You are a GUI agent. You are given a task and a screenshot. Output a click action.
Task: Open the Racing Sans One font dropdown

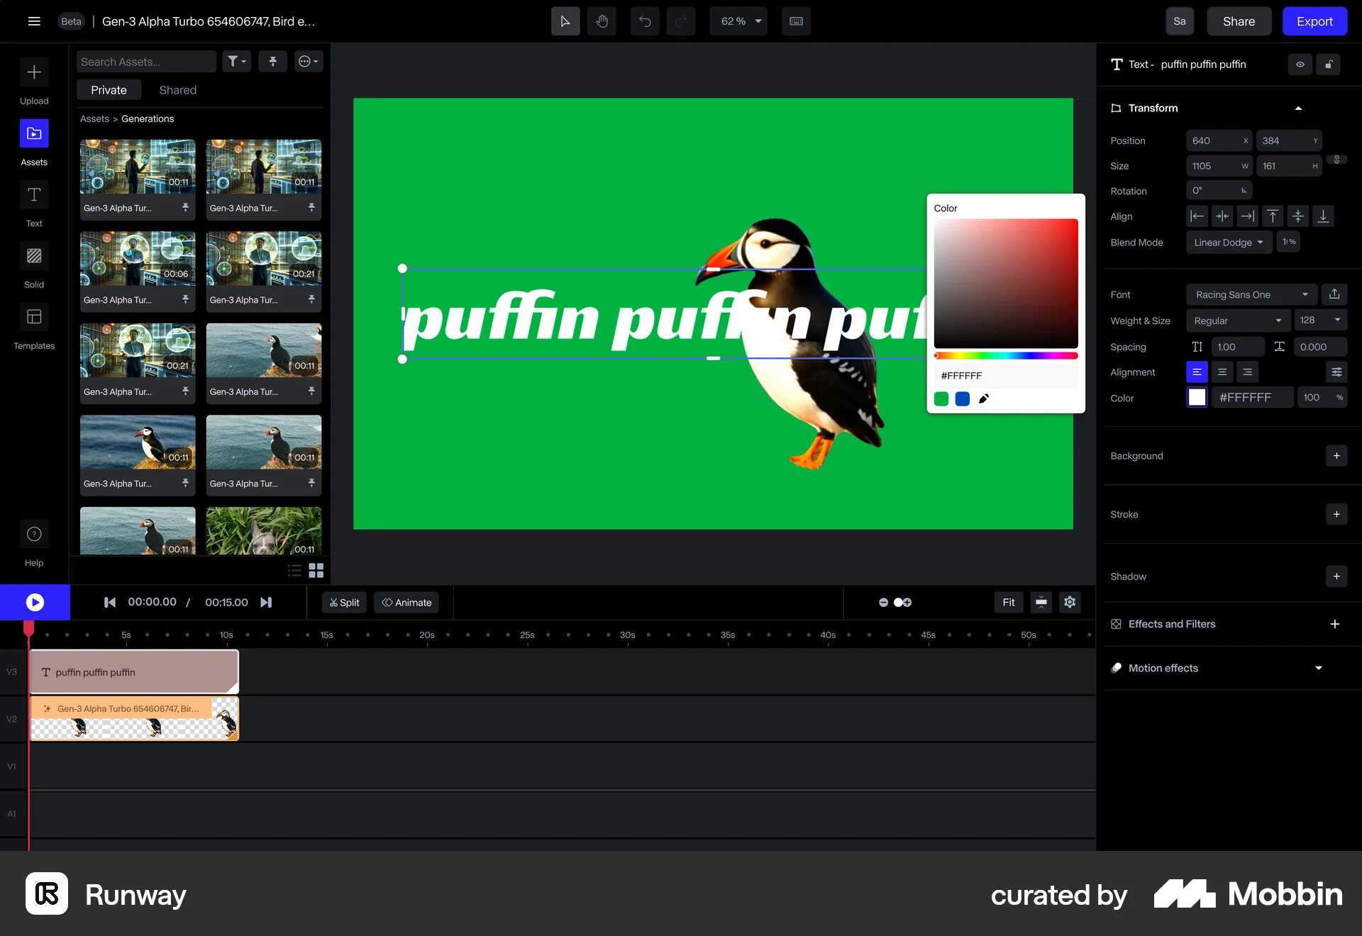(x=1250, y=294)
